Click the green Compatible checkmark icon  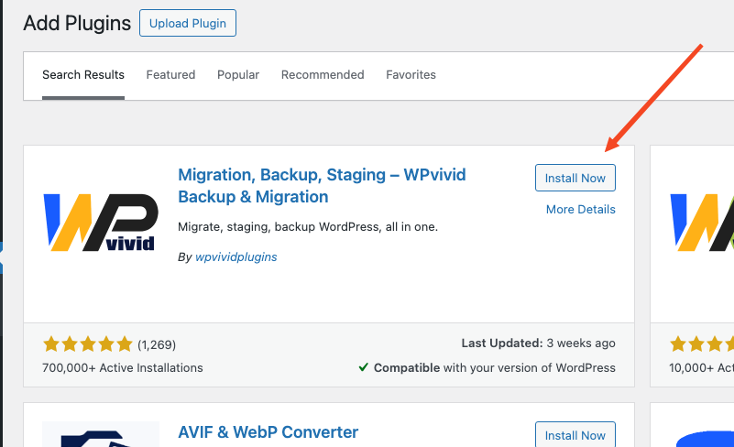click(x=363, y=367)
